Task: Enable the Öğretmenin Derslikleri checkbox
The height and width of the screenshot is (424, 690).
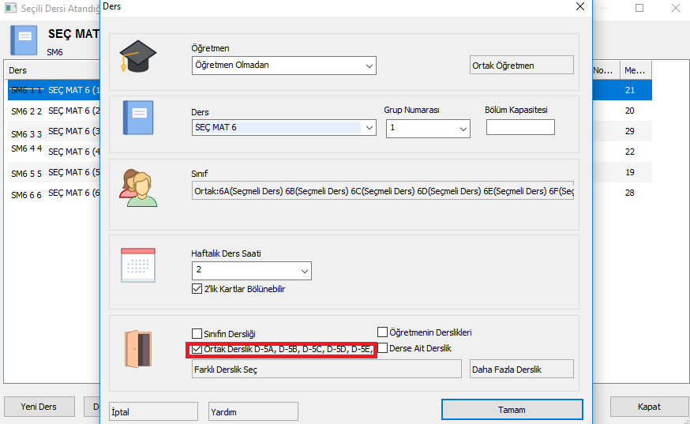Action: (x=382, y=332)
